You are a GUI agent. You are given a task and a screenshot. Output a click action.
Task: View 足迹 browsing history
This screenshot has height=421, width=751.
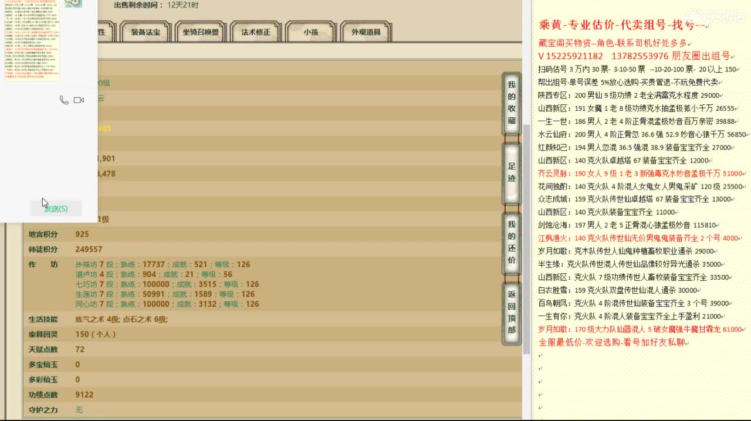coord(512,174)
